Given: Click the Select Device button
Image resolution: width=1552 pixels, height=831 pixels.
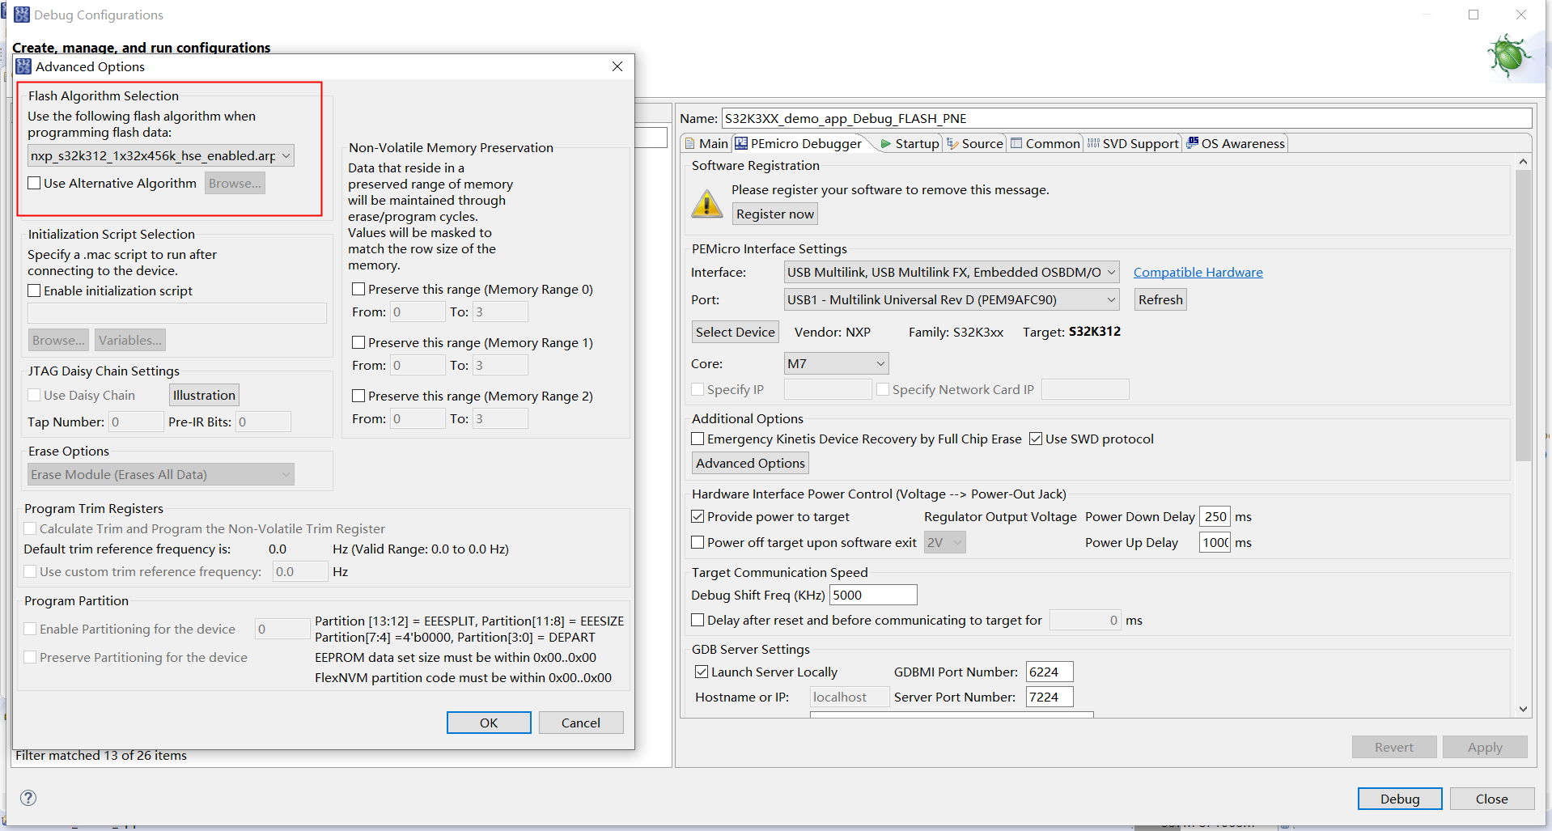Looking at the screenshot, I should click(x=734, y=331).
